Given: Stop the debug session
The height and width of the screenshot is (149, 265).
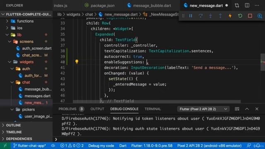Looking at the screenshot, I should (x=250, y=16).
